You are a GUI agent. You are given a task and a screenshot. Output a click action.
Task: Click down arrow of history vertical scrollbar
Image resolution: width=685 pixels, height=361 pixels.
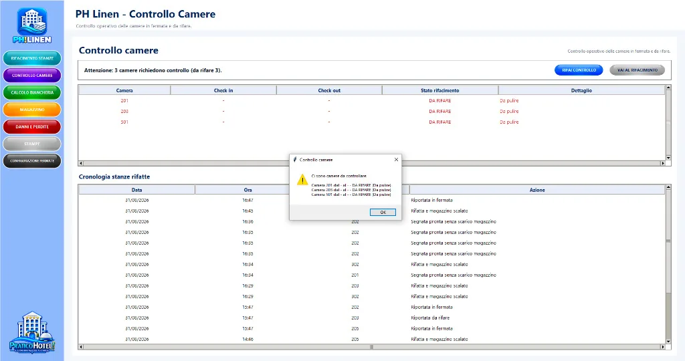[x=668, y=342]
